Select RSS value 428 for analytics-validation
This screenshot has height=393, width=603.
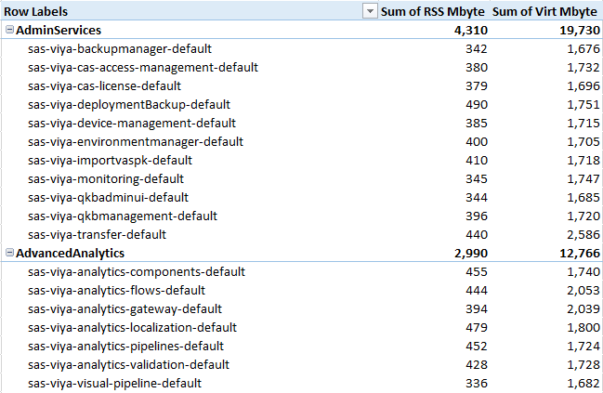(477, 365)
